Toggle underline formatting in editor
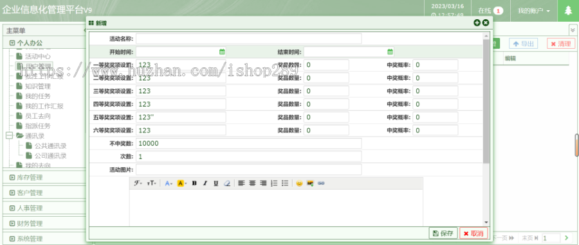Screen dimensions: 579x245 (x=216, y=183)
